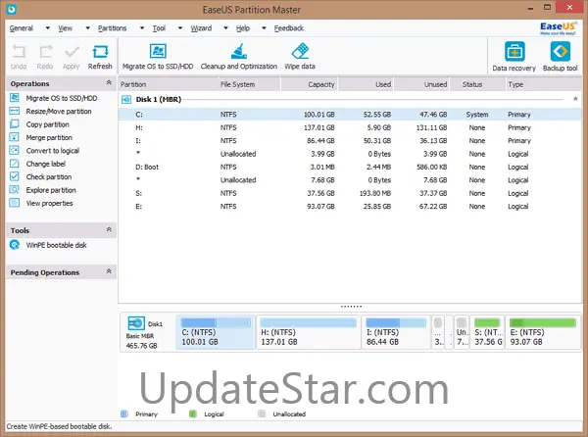Screen dimensions: 588x437
Task: Collapse the Operations panel
Action: tap(109, 82)
